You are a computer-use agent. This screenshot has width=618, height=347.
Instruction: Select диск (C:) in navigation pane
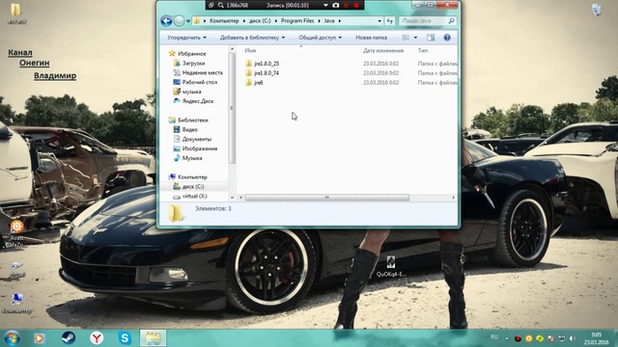click(193, 186)
